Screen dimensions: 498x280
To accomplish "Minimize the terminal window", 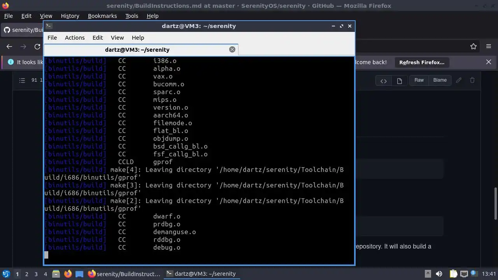I will (333, 26).
